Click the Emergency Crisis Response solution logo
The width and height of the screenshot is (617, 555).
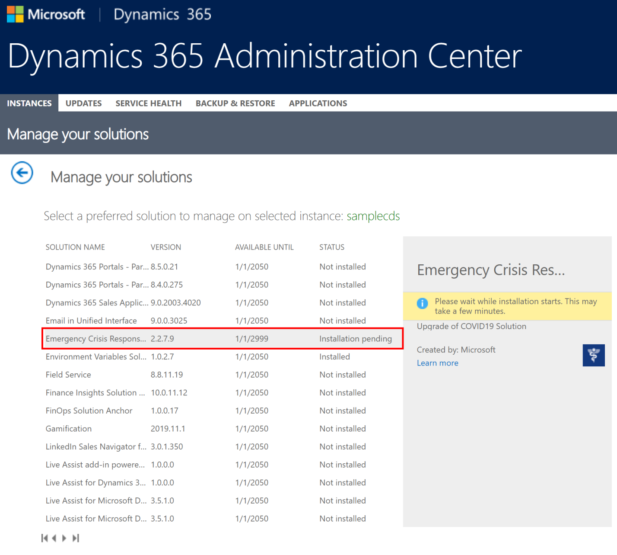point(594,355)
